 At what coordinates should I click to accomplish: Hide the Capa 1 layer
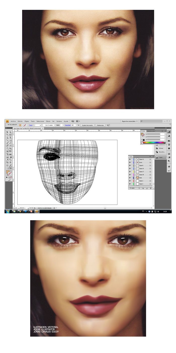coord(130,184)
